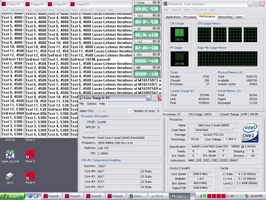Click the Vcore gadget settings icon
266x200 pixels.
coord(154,2)
